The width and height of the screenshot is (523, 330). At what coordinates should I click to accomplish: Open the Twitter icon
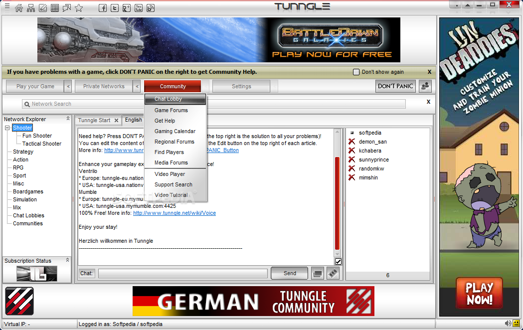click(114, 8)
